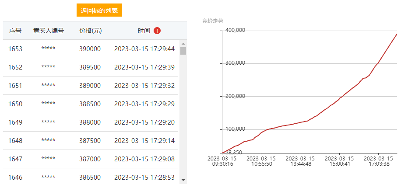Select row with timestamp 17:29:08

click(91, 159)
